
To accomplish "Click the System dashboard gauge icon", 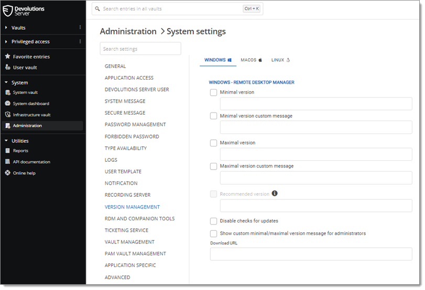I will [7, 104].
